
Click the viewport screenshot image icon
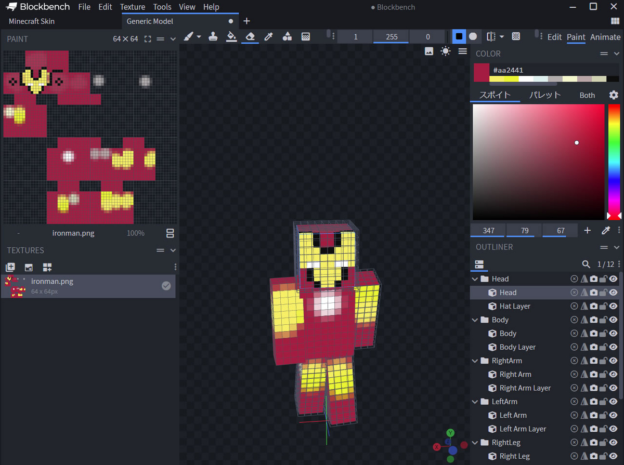coord(429,51)
